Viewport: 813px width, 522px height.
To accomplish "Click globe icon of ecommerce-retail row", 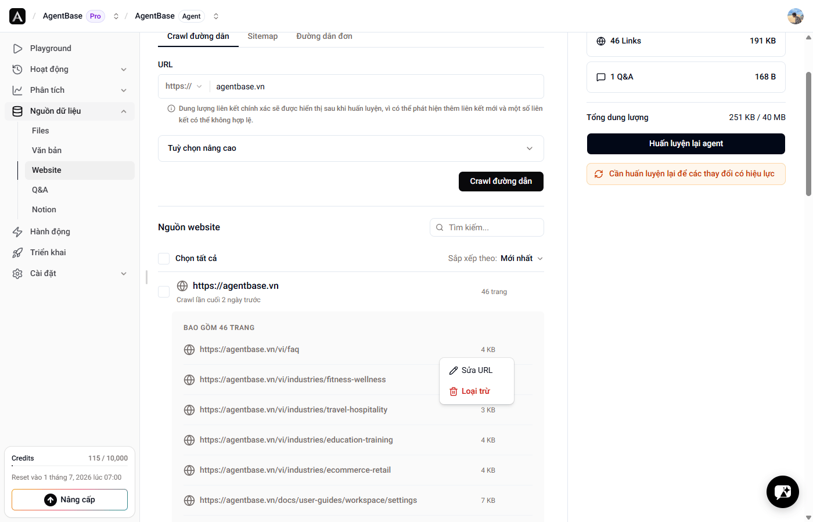I will pyautogui.click(x=189, y=470).
